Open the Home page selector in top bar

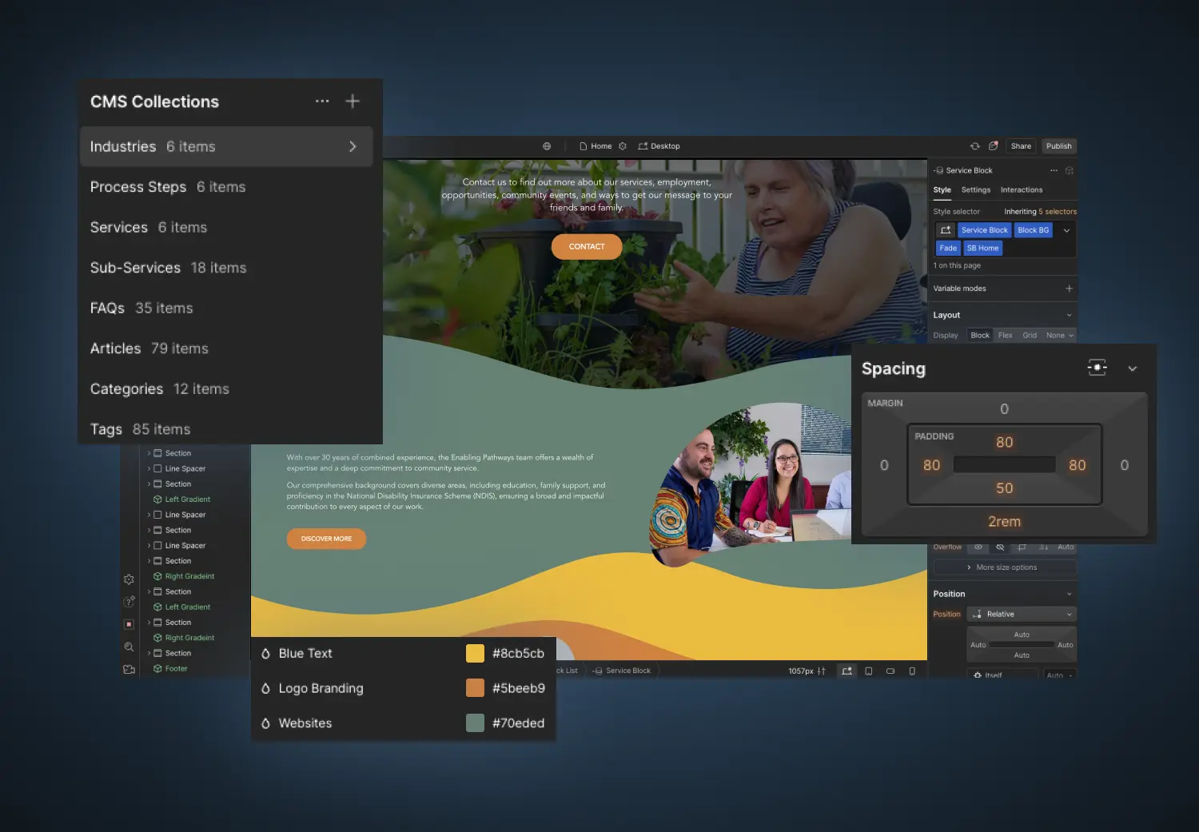coord(596,146)
